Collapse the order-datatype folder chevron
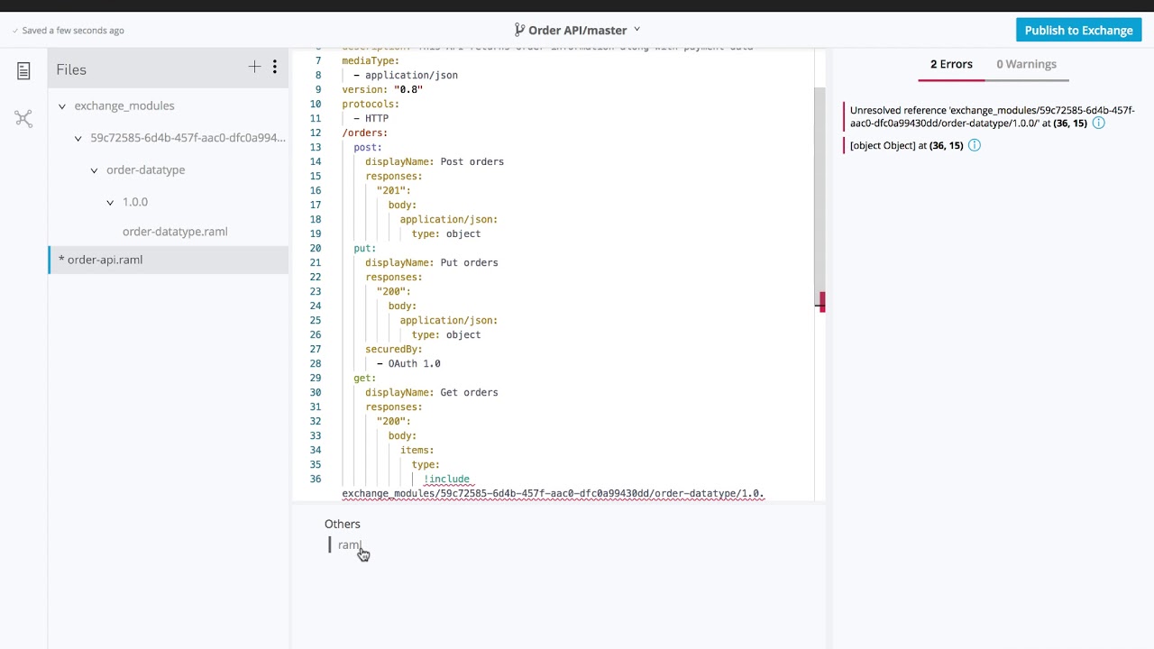Image resolution: width=1154 pixels, height=649 pixels. pos(94,170)
